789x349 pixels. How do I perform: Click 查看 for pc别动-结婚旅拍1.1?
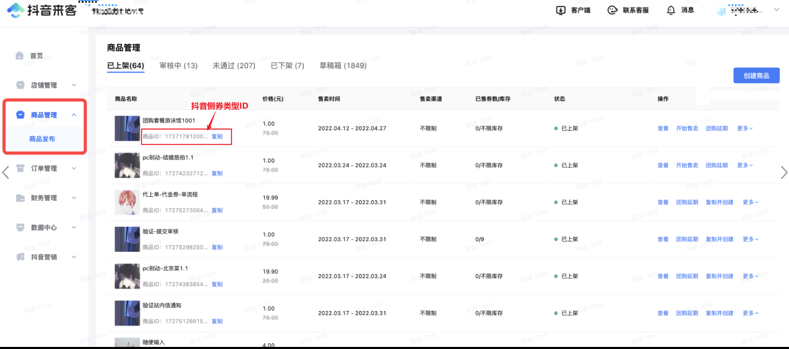(x=663, y=166)
